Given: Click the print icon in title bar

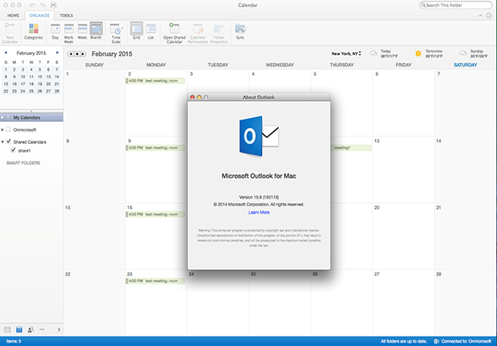Looking at the screenshot, I should [53, 5].
